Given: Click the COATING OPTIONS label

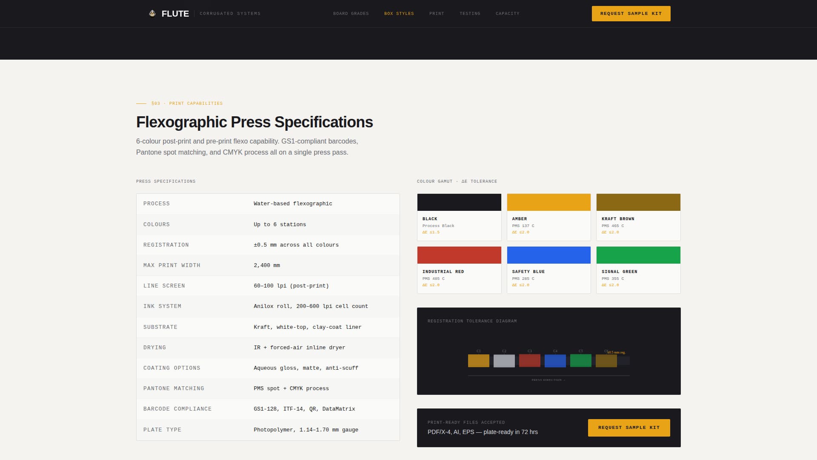Looking at the screenshot, I should (x=172, y=368).
